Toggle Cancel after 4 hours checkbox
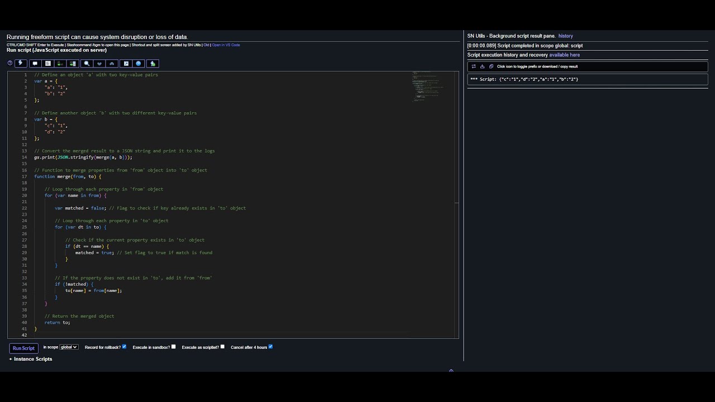 click(270, 347)
